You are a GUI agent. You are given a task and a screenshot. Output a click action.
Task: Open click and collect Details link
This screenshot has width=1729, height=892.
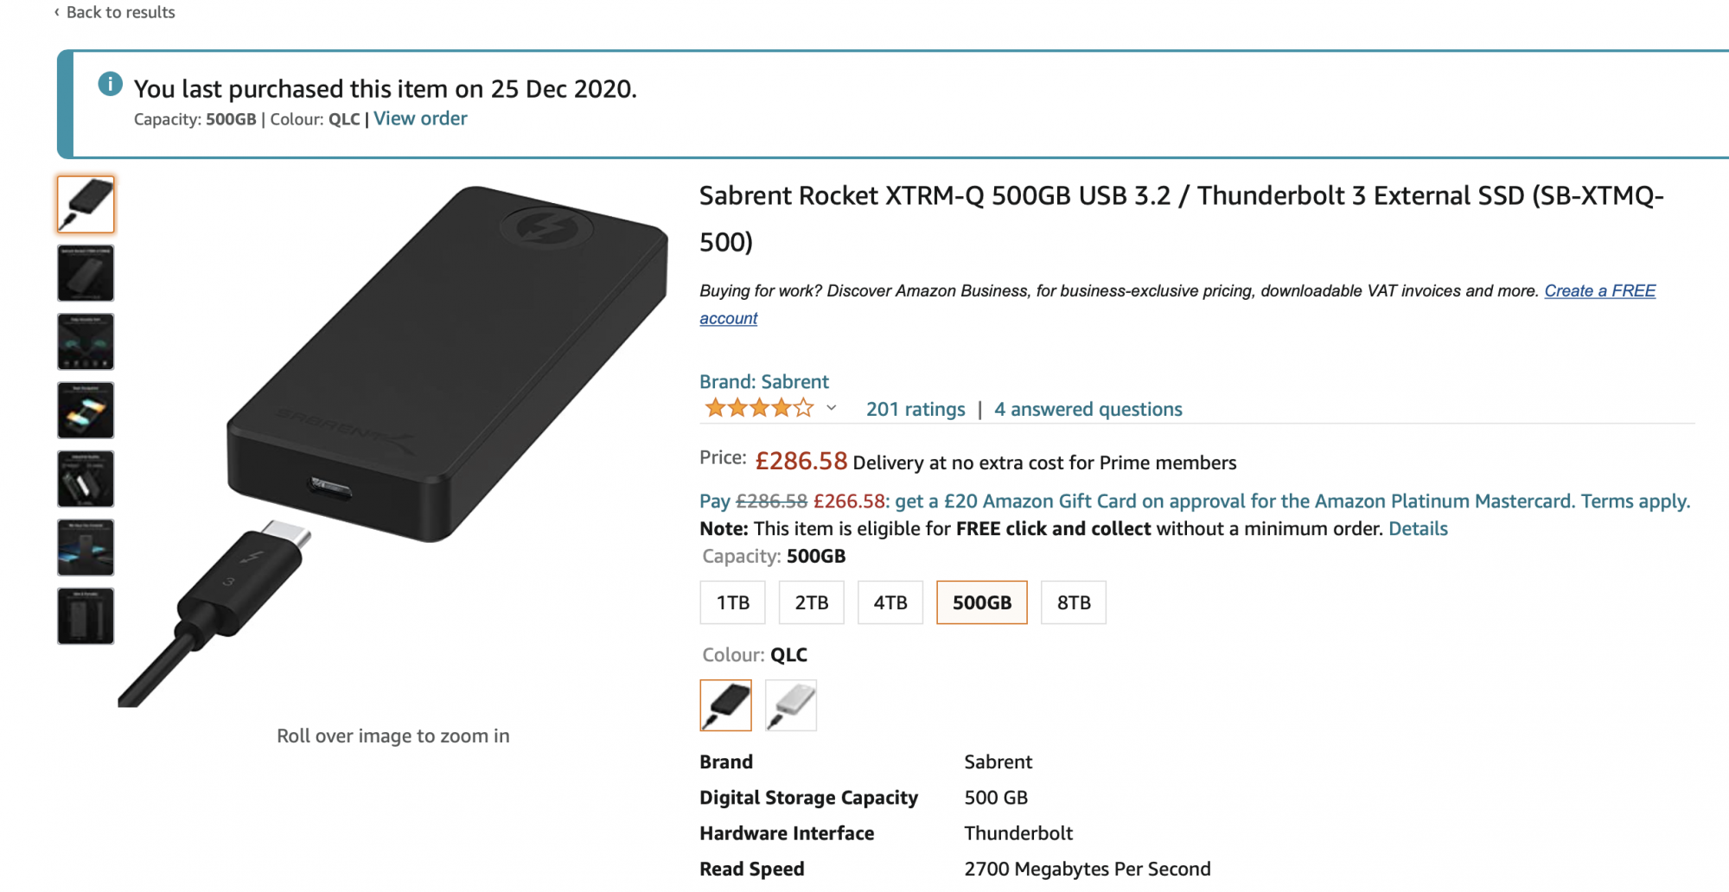[1418, 528]
